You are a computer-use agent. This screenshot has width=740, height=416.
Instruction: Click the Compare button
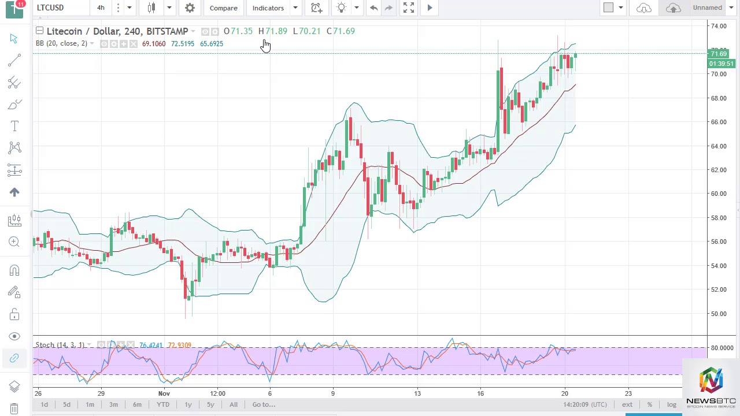click(223, 8)
